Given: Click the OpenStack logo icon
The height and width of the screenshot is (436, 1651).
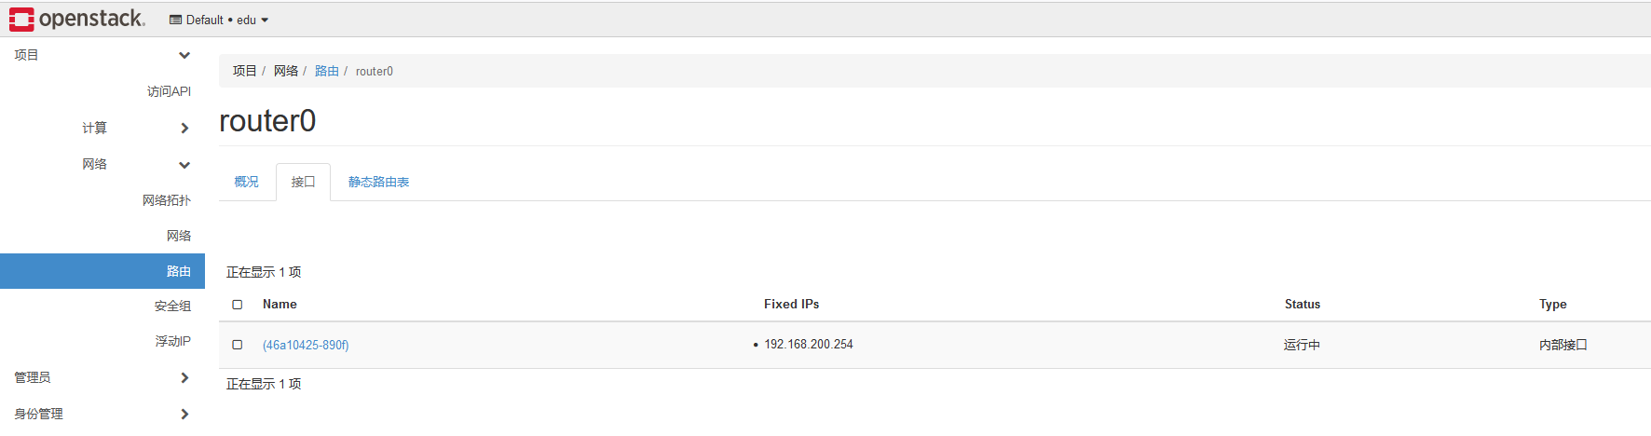Looking at the screenshot, I should [x=21, y=19].
